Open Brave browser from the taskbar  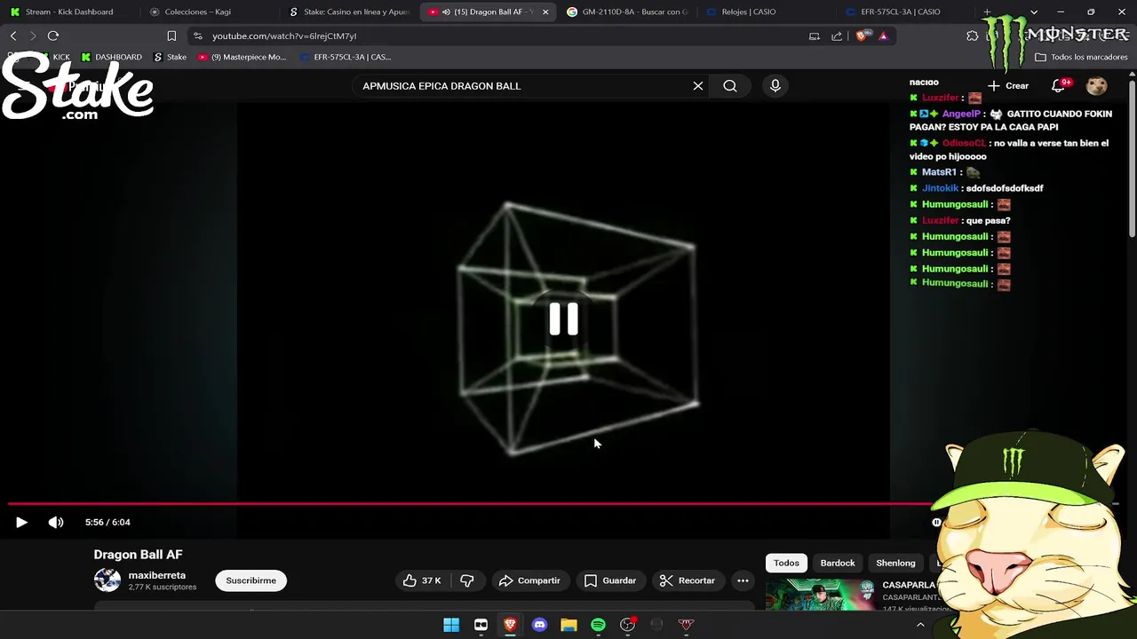click(x=510, y=625)
